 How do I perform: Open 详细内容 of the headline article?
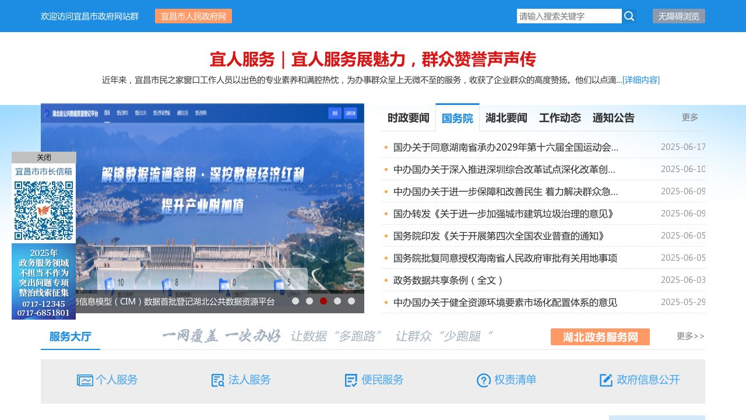click(641, 80)
